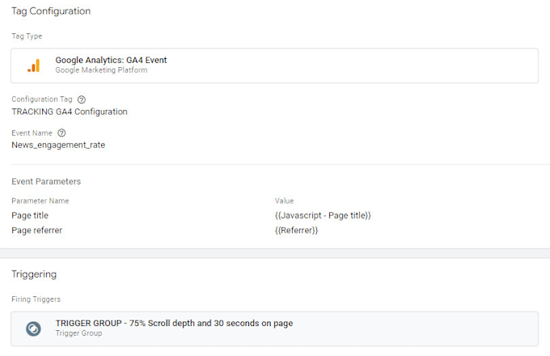Click the Firing Triggers label

click(36, 299)
